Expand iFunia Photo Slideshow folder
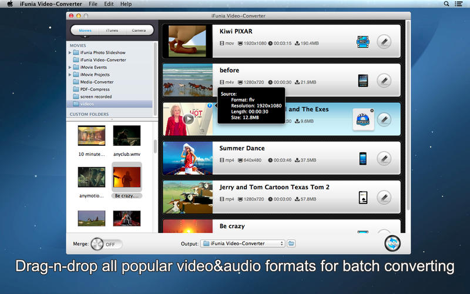 [70, 52]
